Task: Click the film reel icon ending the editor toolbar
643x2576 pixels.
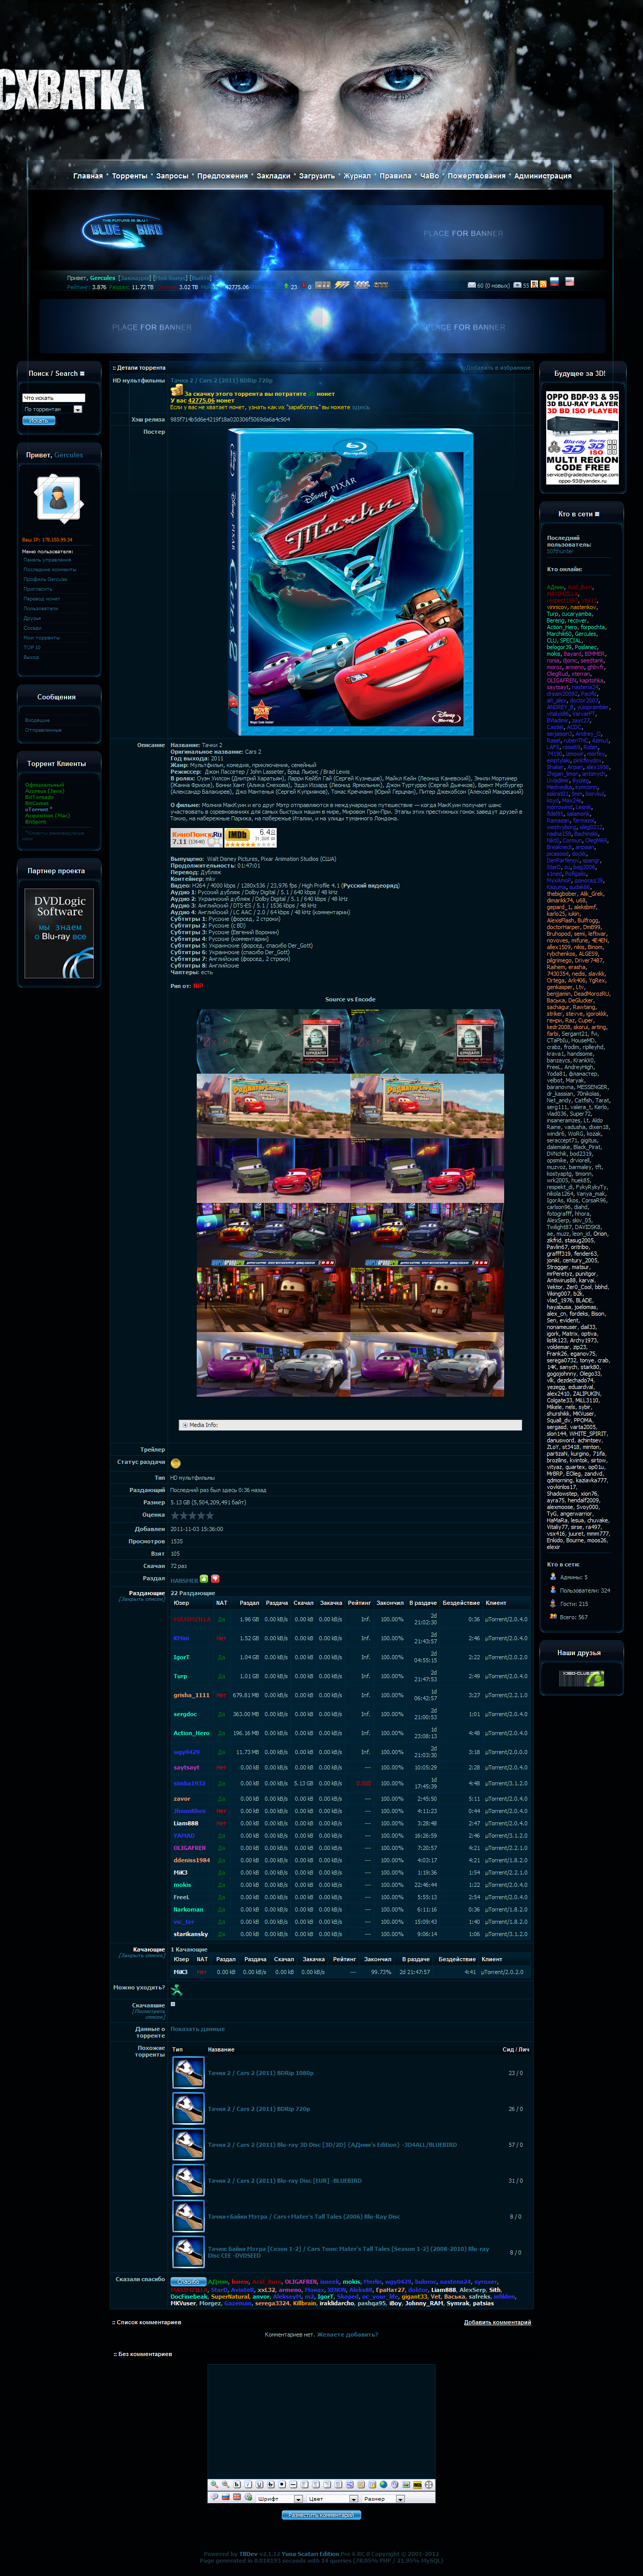Action: pyautogui.click(x=428, y=2485)
